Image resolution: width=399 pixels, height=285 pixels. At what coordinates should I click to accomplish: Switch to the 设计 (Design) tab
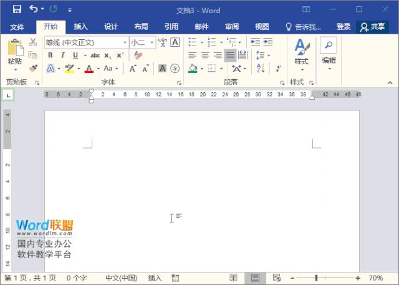pyautogui.click(x=111, y=27)
